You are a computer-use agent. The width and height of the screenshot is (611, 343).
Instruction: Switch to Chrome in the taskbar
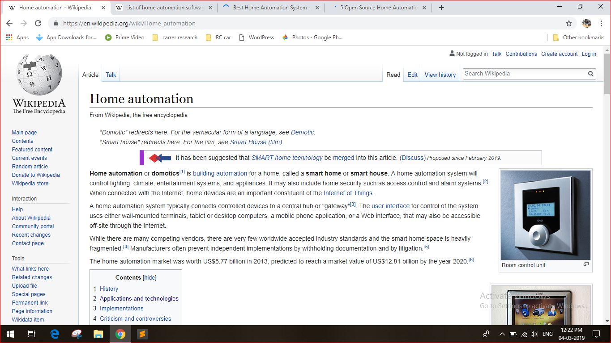point(120,334)
